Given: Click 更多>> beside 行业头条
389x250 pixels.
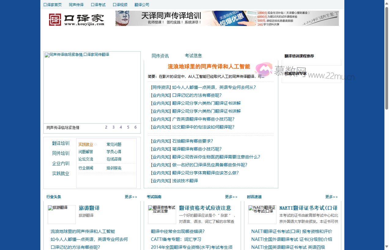Looking at the screenshot, I should point(131,197).
